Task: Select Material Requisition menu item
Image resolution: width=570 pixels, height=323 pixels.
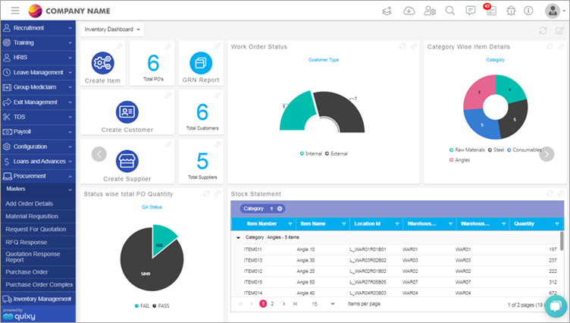Action: 32,216
